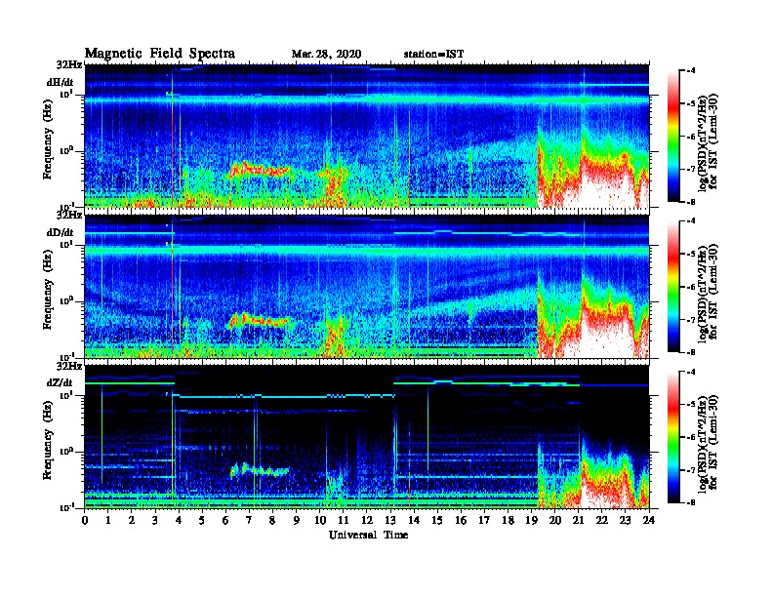Click the 'Universal Time' axis label
The image size is (773, 597).
coord(368,535)
